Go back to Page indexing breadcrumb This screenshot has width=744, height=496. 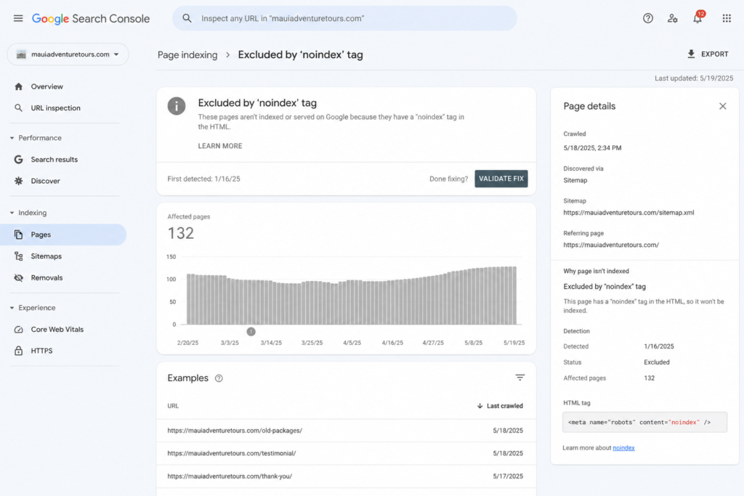coord(187,55)
